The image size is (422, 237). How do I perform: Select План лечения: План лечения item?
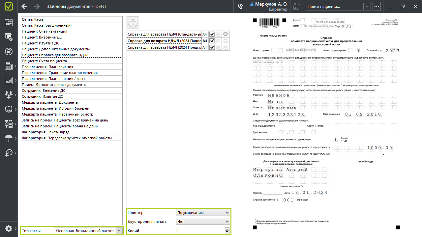72,67
